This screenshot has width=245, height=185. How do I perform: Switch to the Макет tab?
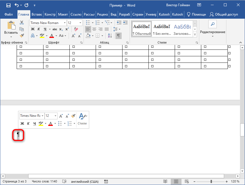[x=63, y=14]
